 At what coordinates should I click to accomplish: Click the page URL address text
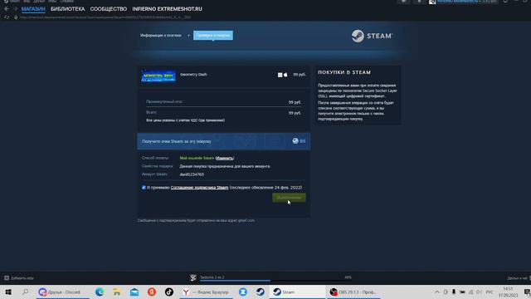coord(105,17)
